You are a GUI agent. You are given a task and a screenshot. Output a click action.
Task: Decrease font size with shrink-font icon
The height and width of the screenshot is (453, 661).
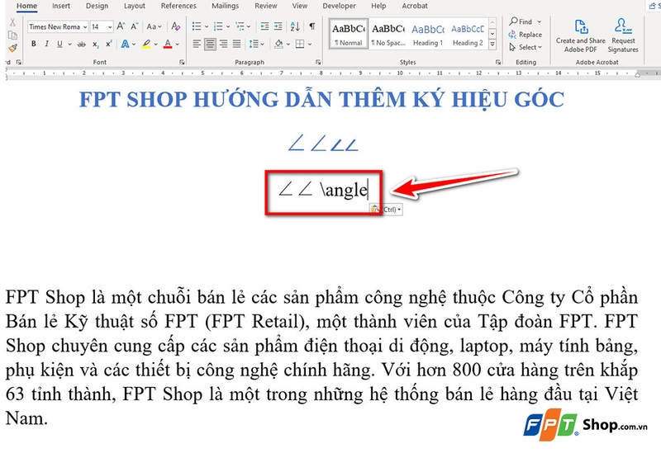tap(134, 26)
